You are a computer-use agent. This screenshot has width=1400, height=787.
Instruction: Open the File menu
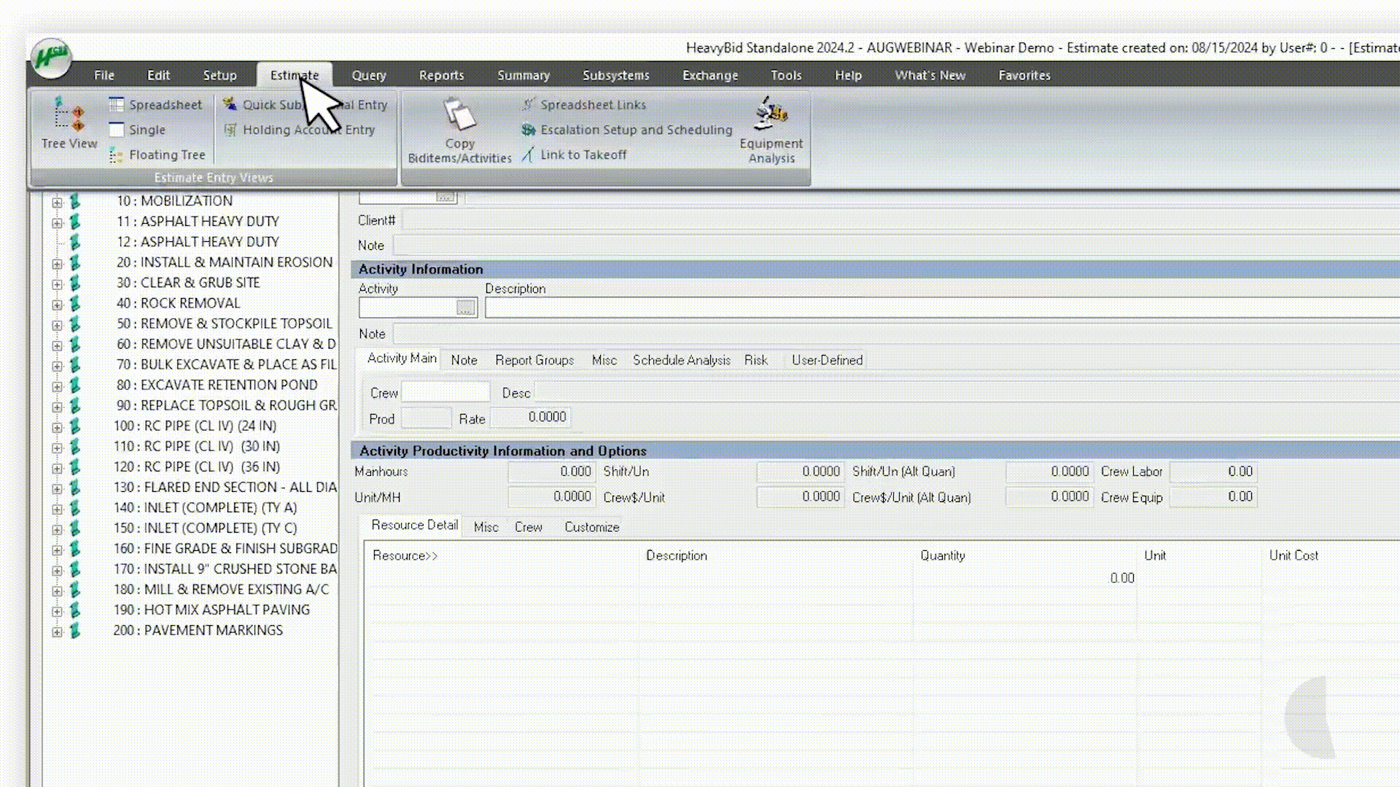pyautogui.click(x=104, y=75)
